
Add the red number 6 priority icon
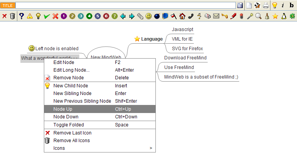pos(106,16)
